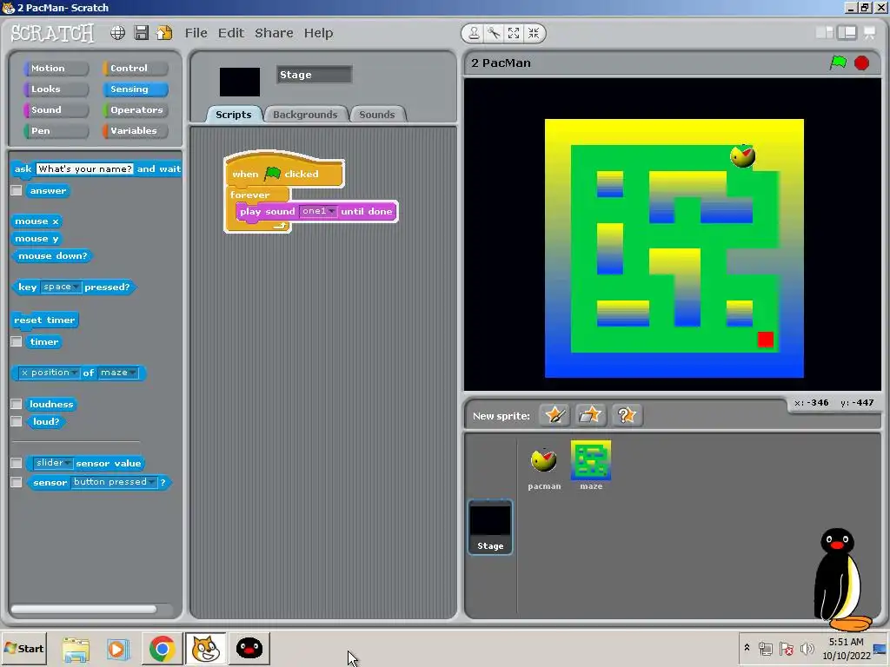
Task: Toggle the timer reporter checkbox
Action: pyautogui.click(x=17, y=341)
